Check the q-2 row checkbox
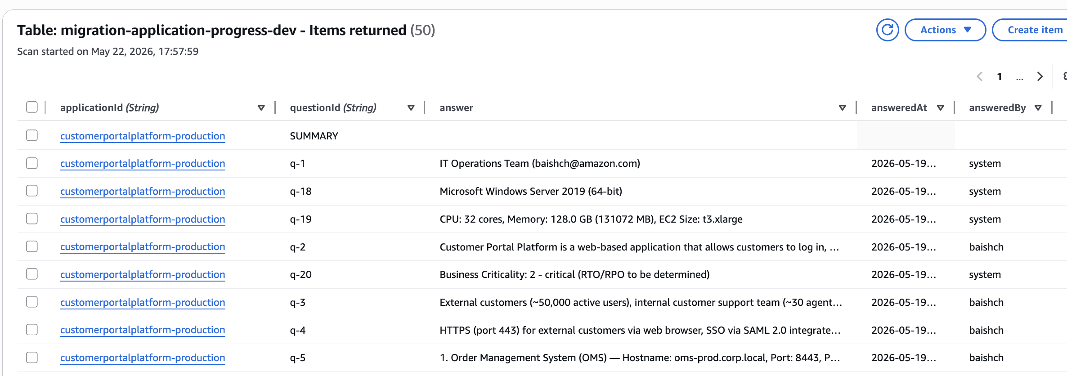 pyautogui.click(x=32, y=246)
